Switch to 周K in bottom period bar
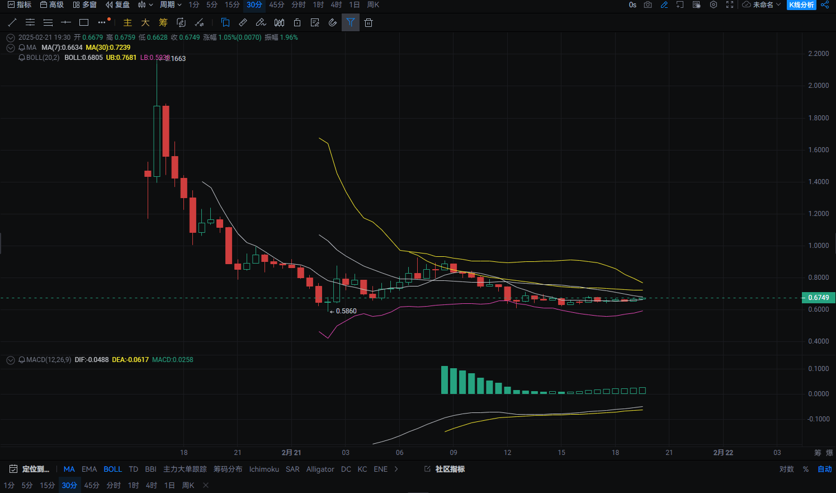This screenshot has width=836, height=493. 188,485
